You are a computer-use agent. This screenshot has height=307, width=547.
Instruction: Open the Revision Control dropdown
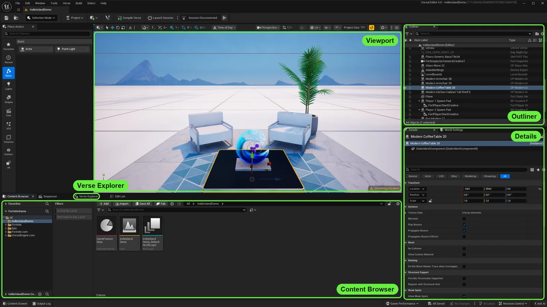click(513, 304)
